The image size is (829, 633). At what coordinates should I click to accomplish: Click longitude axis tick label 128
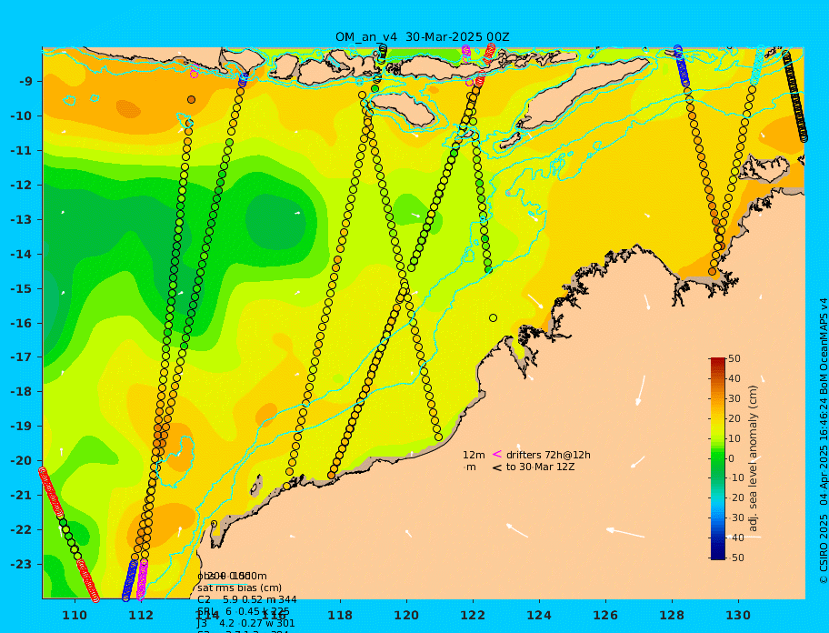[672, 615]
